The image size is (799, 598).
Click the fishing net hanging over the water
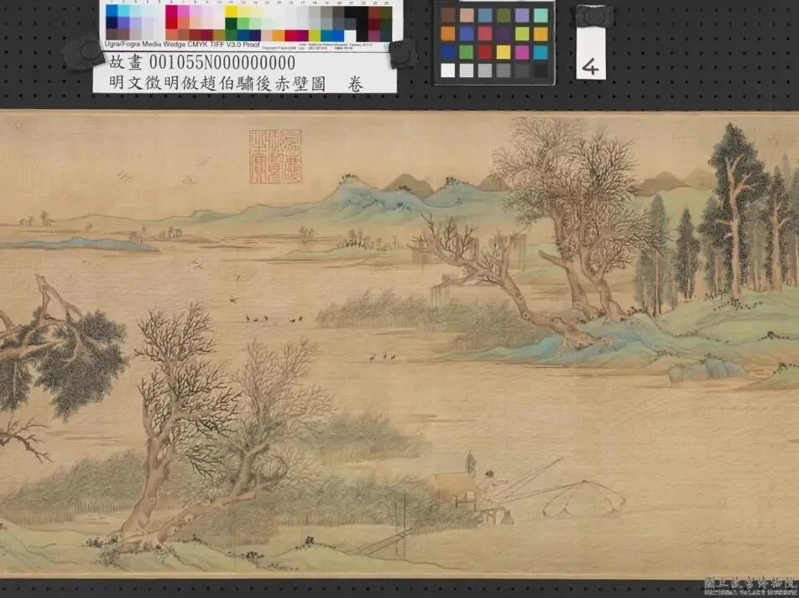coord(583,497)
